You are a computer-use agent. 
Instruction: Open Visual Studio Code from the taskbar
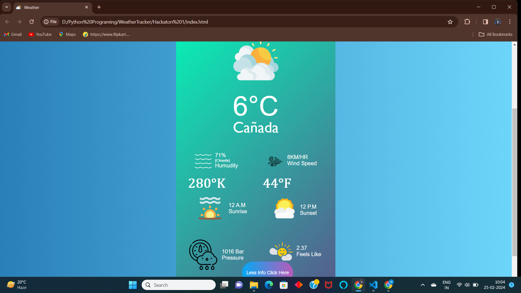373,285
